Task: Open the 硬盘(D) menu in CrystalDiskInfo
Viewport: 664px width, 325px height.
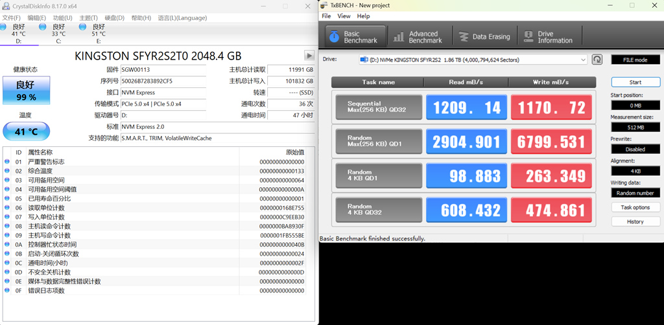Action: tap(114, 17)
